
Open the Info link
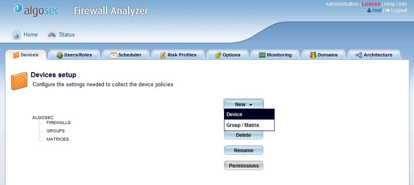(403, 4)
